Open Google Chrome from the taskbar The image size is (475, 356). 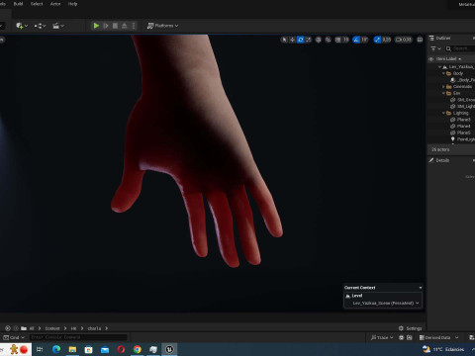tap(138, 349)
